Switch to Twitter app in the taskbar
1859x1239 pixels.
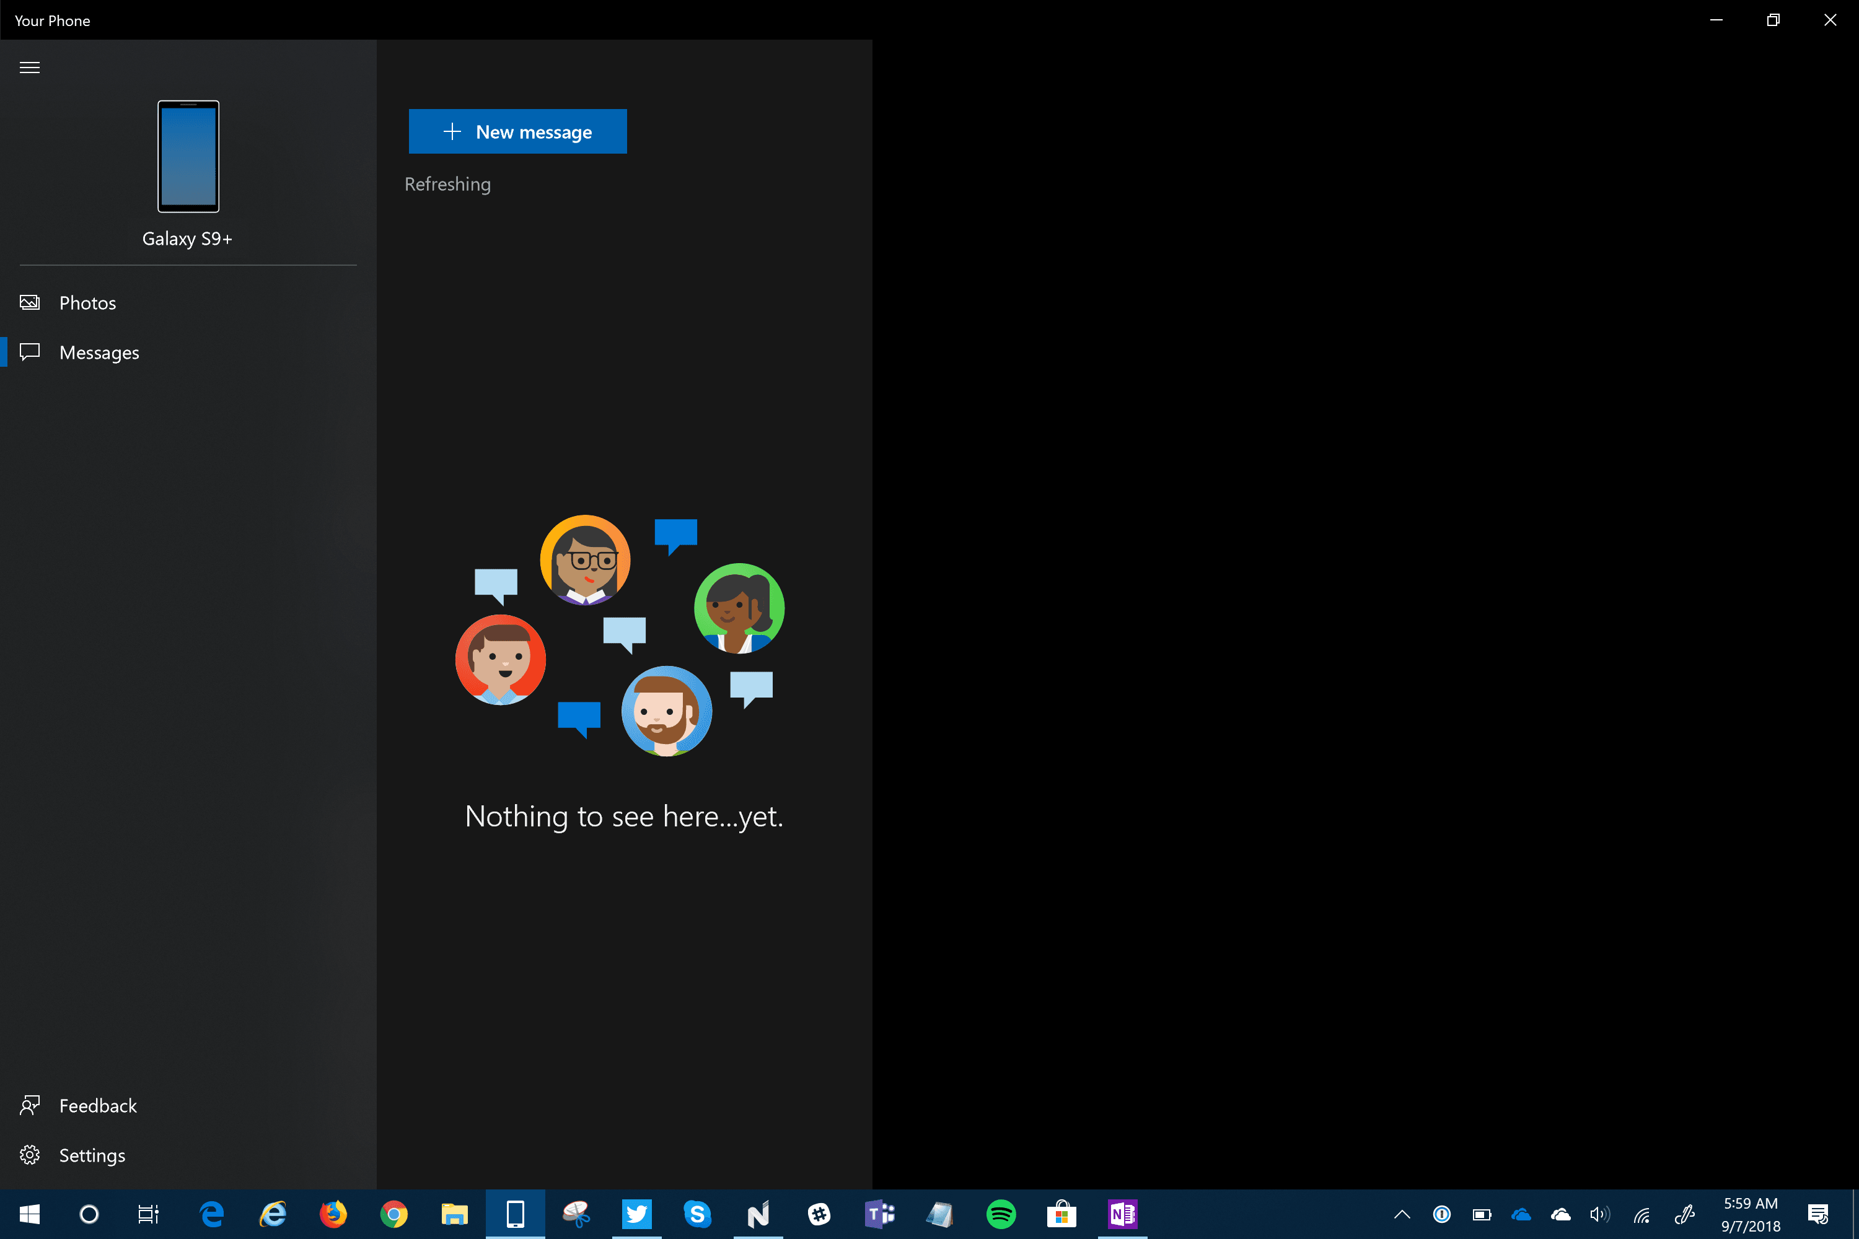[636, 1214]
